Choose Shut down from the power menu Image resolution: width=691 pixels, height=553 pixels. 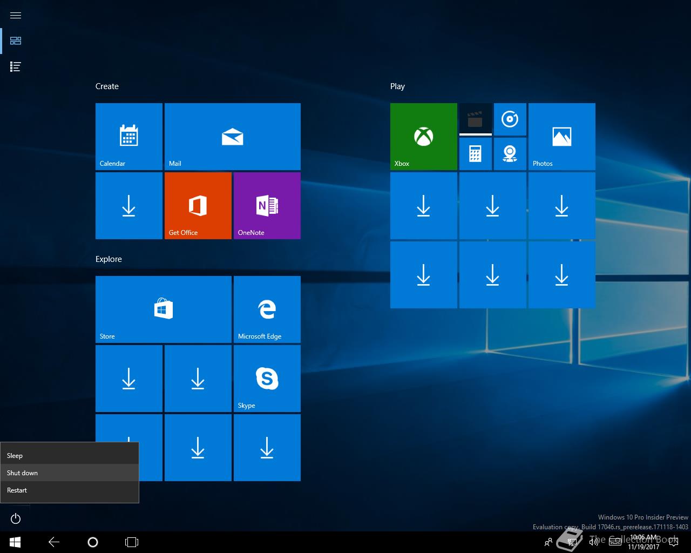click(x=70, y=473)
